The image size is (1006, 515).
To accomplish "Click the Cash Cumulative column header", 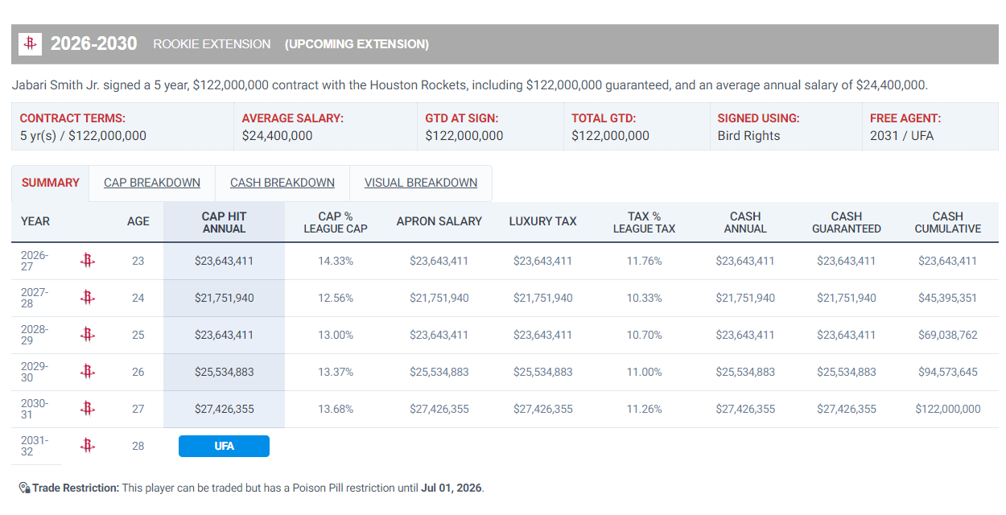I will coord(947,222).
